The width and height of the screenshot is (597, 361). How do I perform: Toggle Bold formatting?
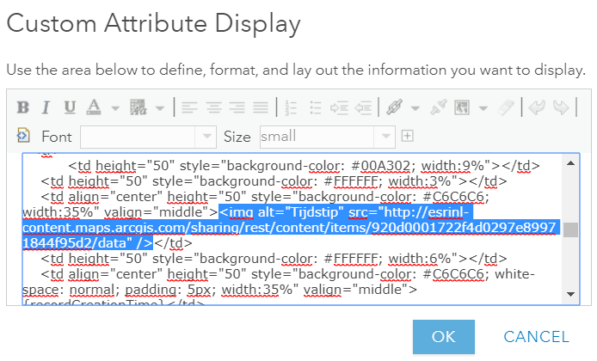click(23, 107)
